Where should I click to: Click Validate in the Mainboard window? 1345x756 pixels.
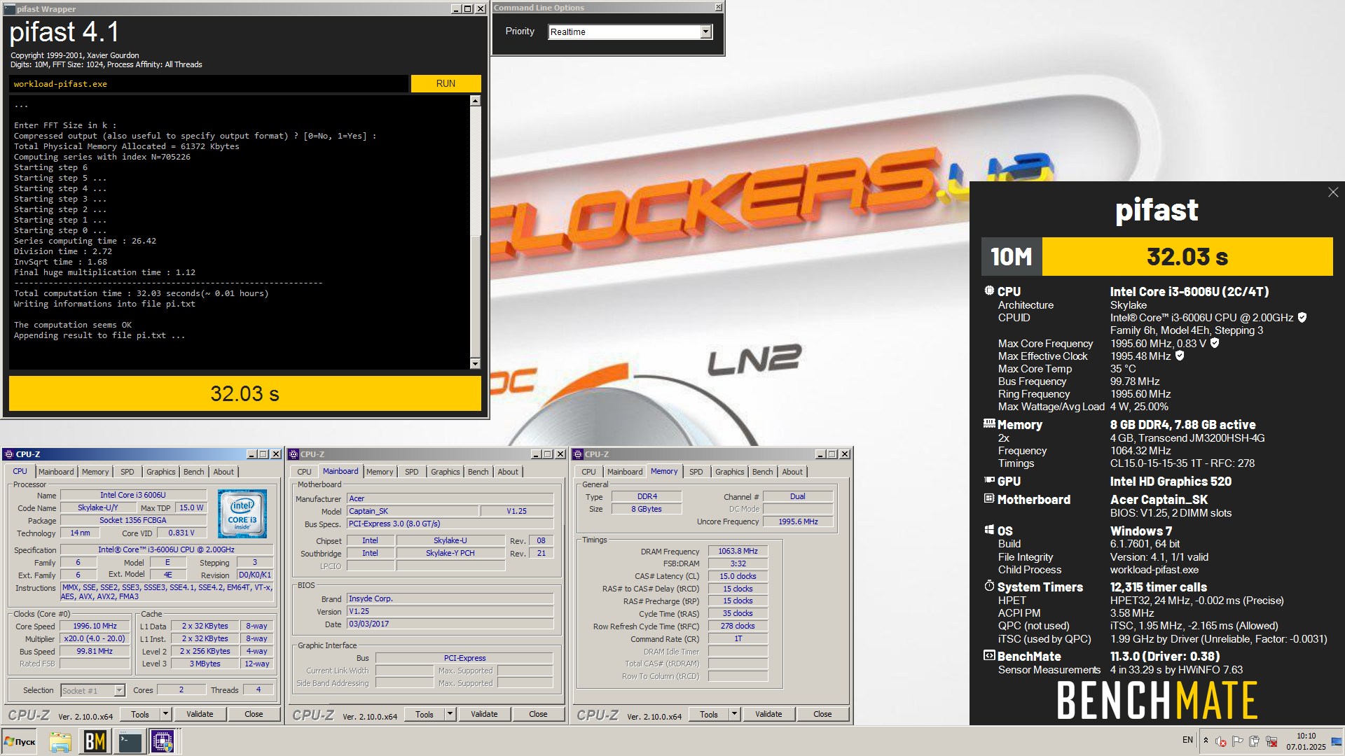pyautogui.click(x=484, y=714)
